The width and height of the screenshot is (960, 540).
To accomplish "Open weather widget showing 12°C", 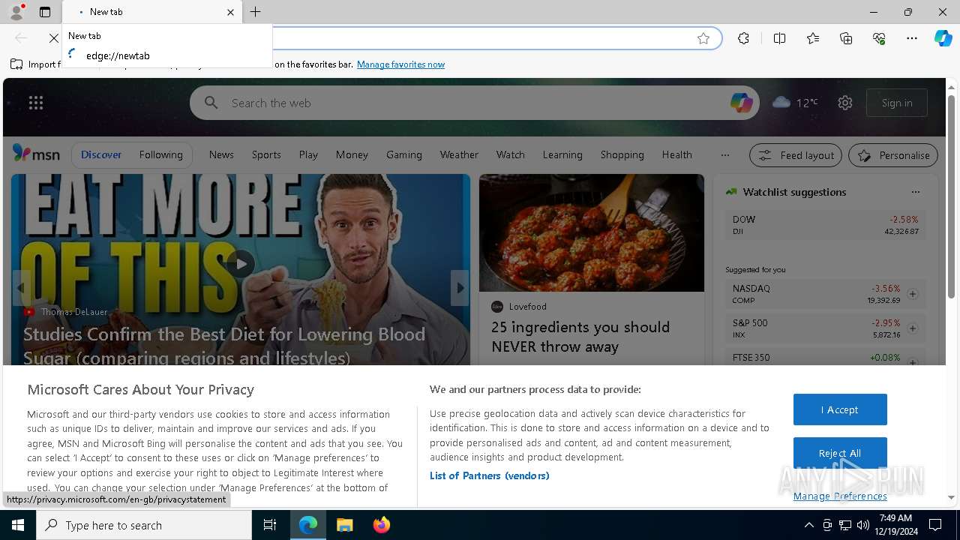I will [x=795, y=103].
